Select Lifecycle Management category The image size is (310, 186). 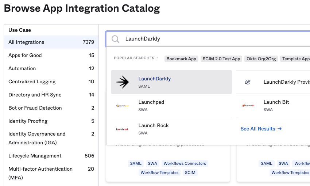[x=51, y=156]
